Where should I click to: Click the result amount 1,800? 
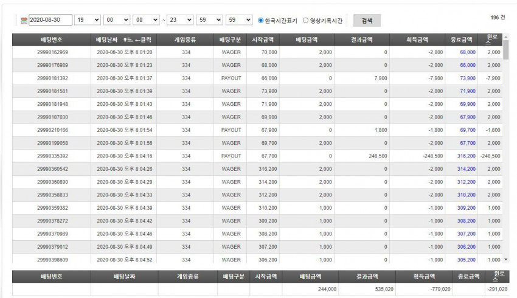pyautogui.click(x=381, y=130)
